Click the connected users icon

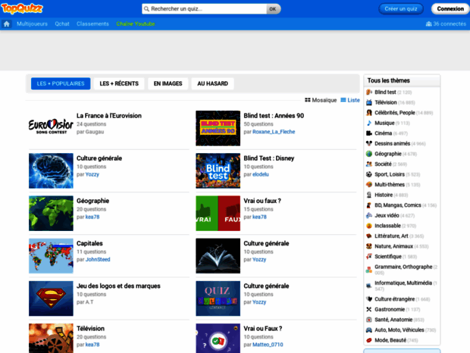pyautogui.click(x=429, y=23)
